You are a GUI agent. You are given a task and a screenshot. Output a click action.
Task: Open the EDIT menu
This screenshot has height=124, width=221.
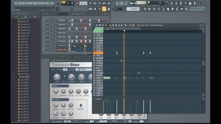tap(20, 3)
